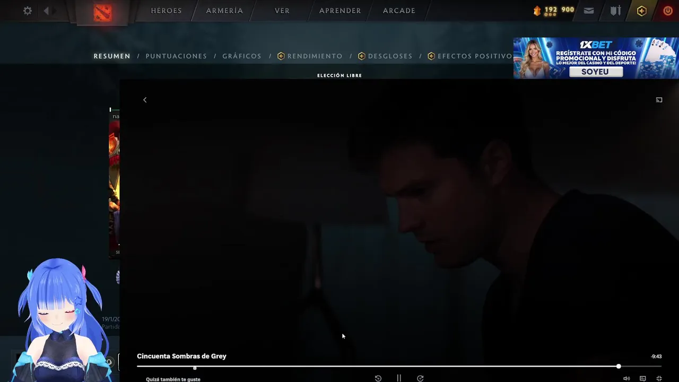The width and height of the screenshot is (679, 382).
Task: Open 'Quizá también te guste' suggestions
Action: tap(173, 379)
